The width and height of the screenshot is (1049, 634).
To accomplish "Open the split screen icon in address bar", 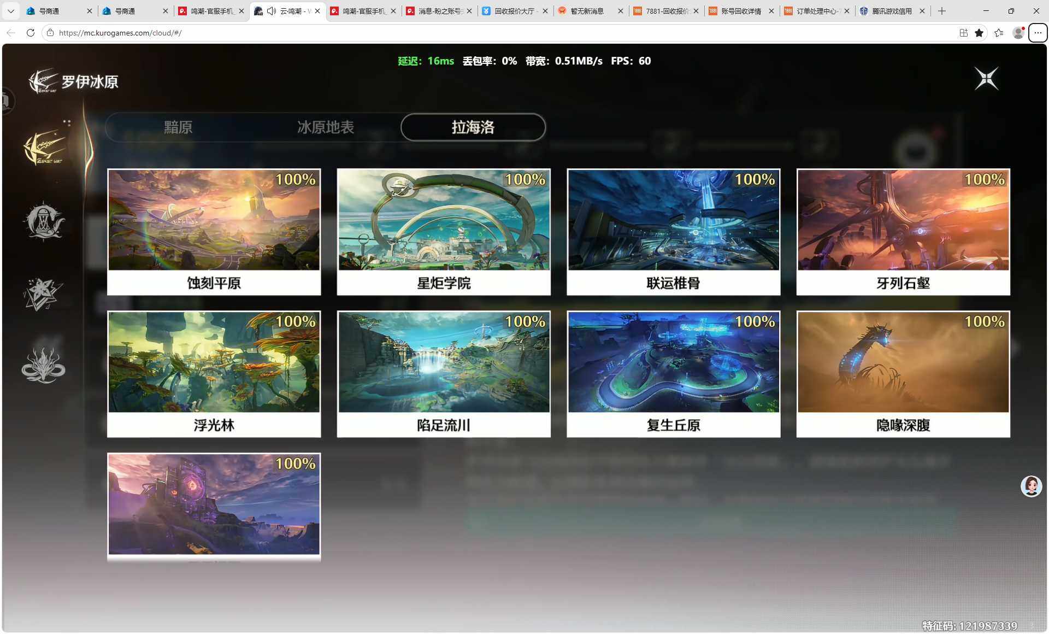I will tap(964, 33).
